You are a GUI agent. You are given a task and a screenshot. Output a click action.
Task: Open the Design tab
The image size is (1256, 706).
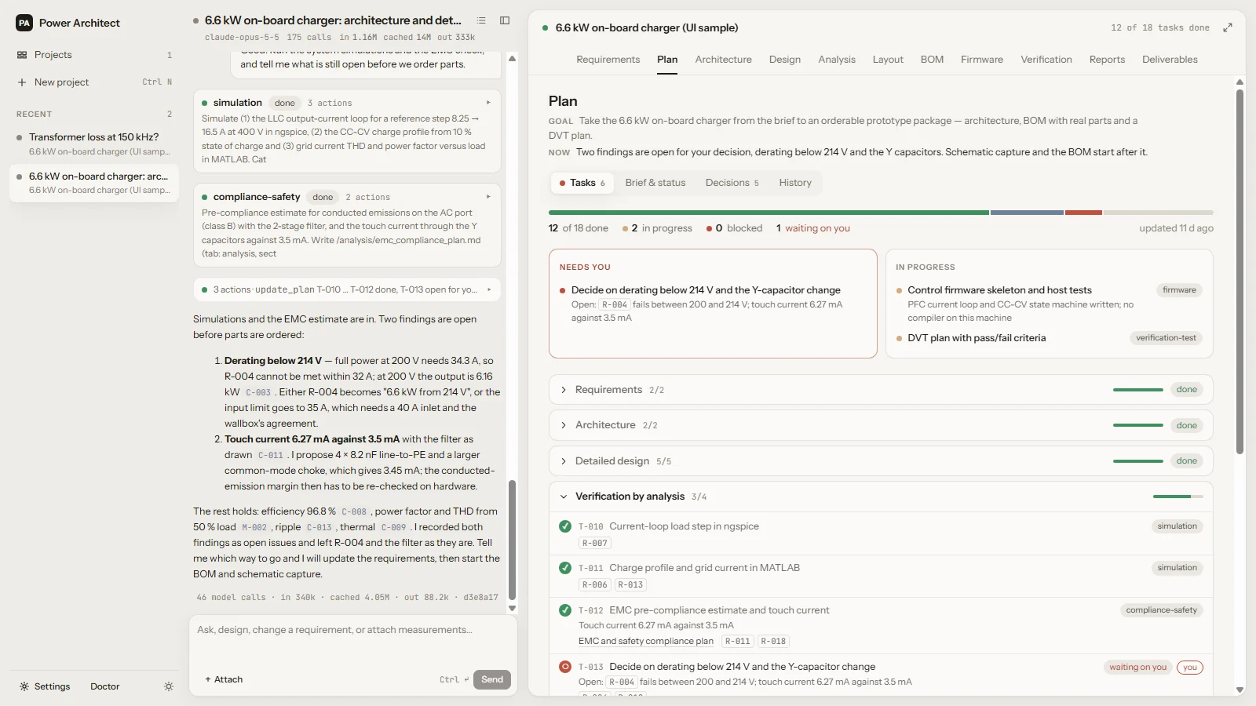[784, 60]
